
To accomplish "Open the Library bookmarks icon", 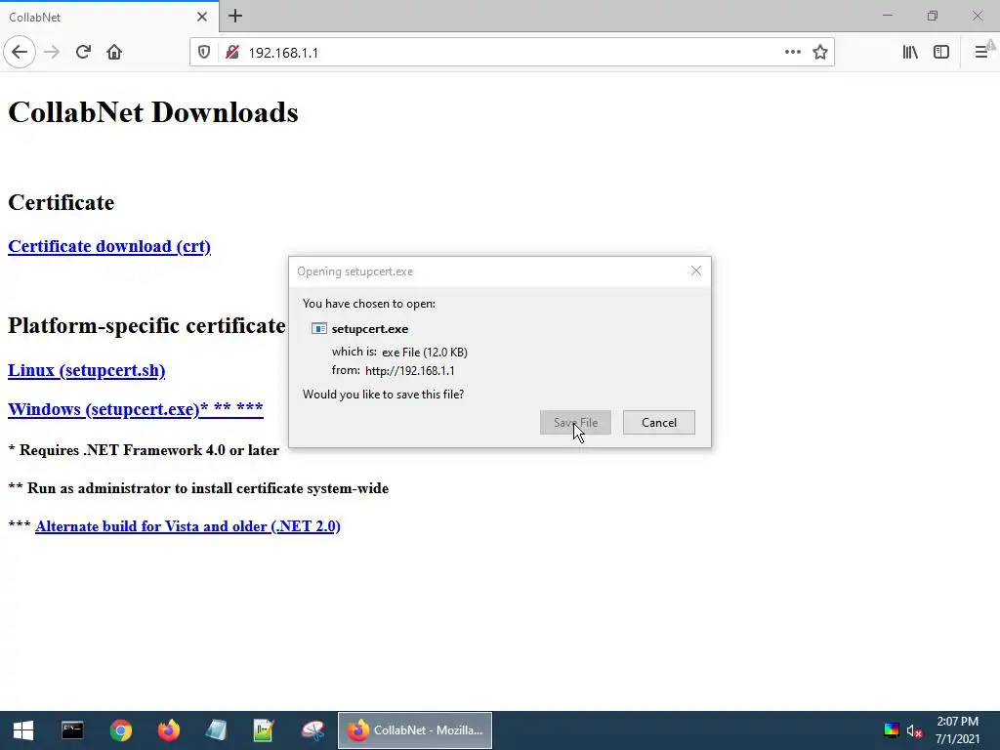I will pyautogui.click(x=910, y=53).
